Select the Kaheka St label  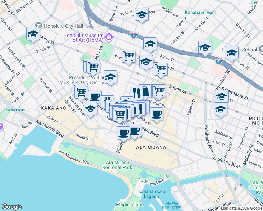(191, 107)
